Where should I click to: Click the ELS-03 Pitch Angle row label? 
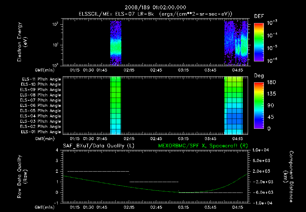coord(41,121)
